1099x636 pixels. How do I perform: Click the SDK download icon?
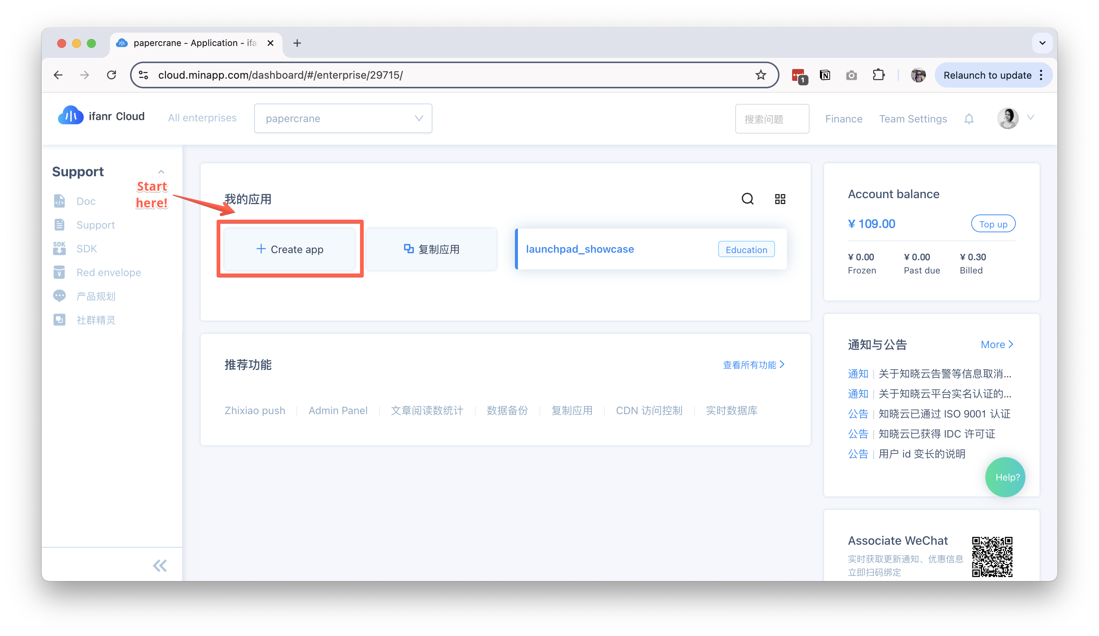tap(60, 248)
